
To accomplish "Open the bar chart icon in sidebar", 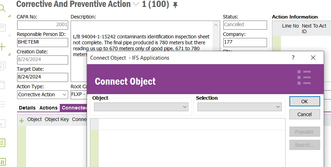I will tap(3, 161).
